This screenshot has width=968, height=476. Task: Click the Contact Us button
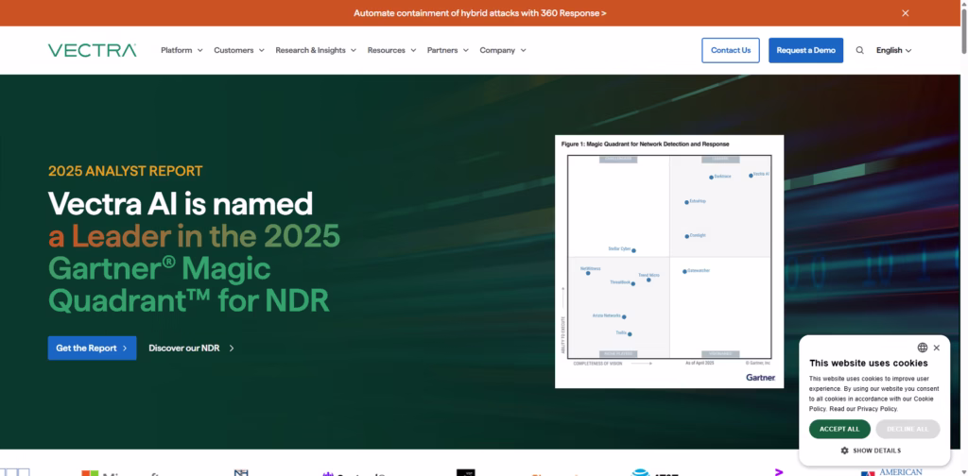730,50
